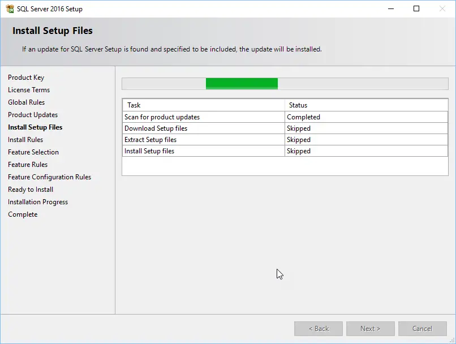Screen dimensions: 456x344
Task: Select Feature Configuration Rules step
Action: pos(49,177)
